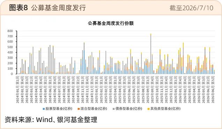Click the blue 股票型基金 legend swatch
The width and height of the screenshot is (222, 129).
tap(44, 109)
